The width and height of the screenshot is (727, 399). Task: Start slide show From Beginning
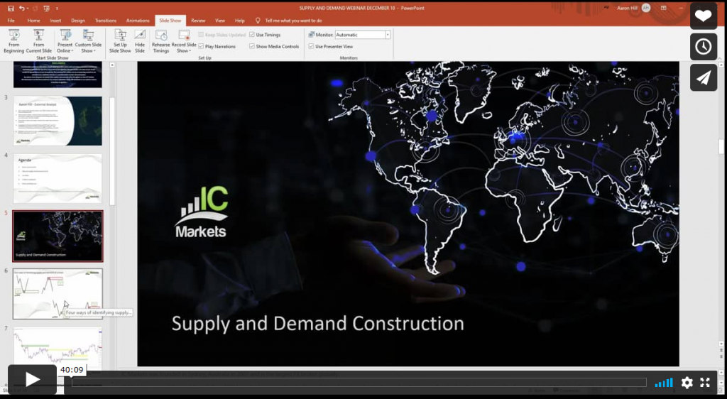pos(14,41)
